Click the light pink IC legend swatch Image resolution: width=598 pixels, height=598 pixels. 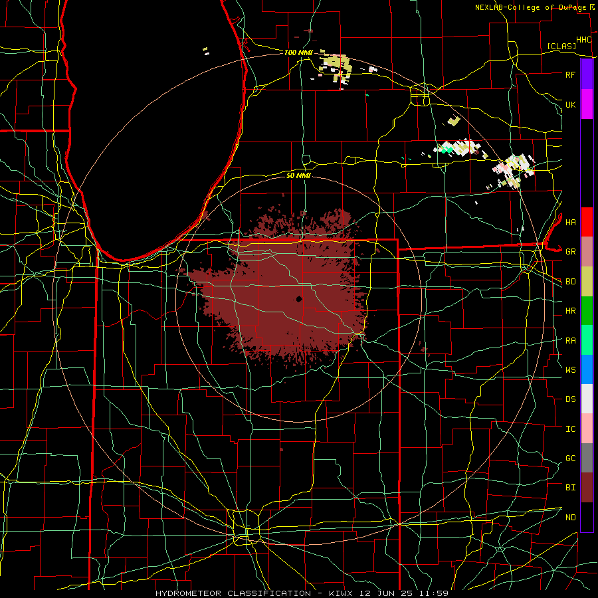(587, 429)
